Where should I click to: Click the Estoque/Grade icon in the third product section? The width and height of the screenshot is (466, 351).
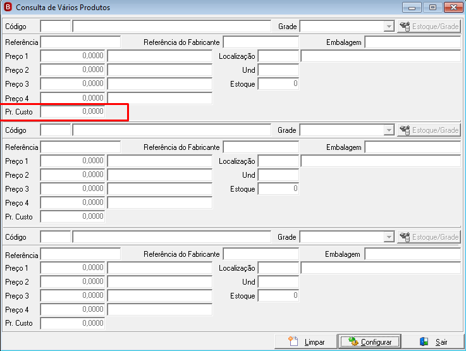[x=405, y=237]
